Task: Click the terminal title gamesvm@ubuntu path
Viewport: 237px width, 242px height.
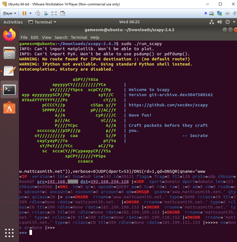Action: (x=129, y=30)
